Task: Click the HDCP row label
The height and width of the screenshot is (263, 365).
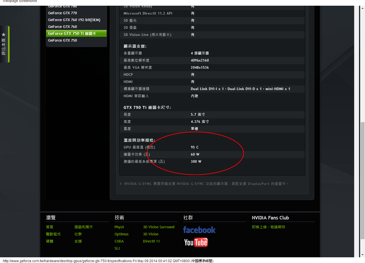Action: coord(128,75)
